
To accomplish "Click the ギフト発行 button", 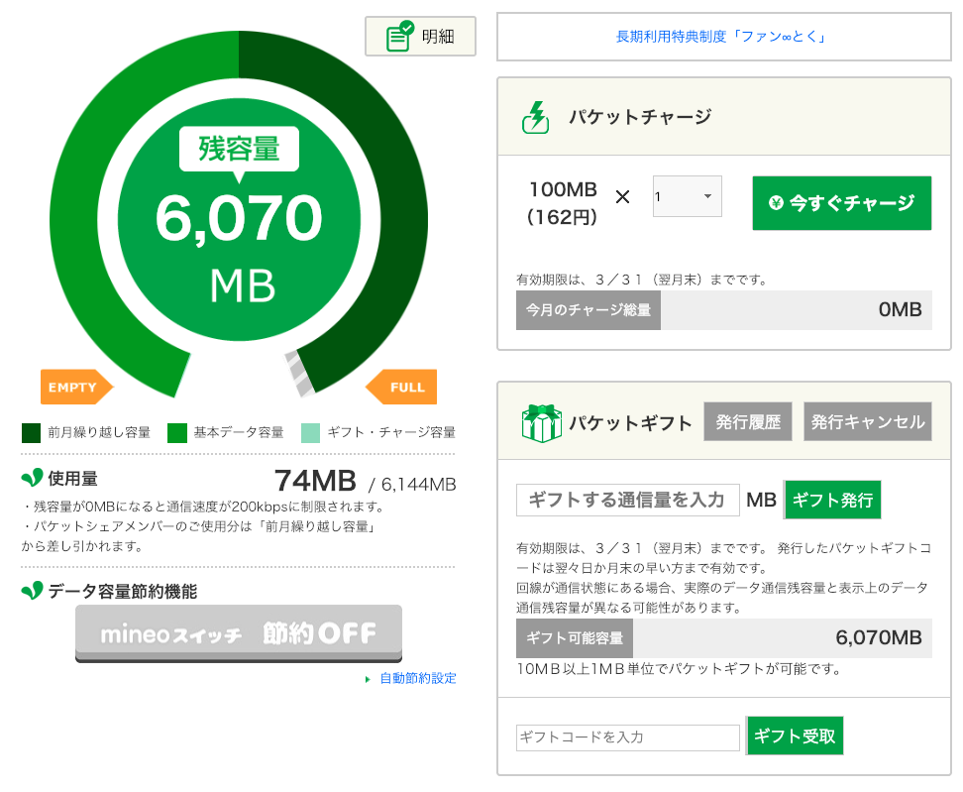I will pyautogui.click(x=832, y=500).
